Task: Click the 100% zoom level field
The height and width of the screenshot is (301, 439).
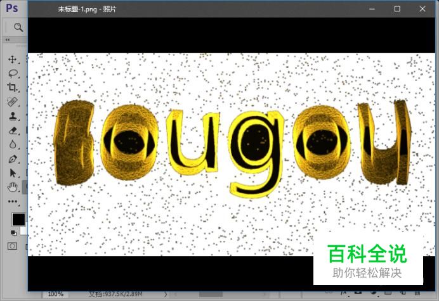Action: 55,294
